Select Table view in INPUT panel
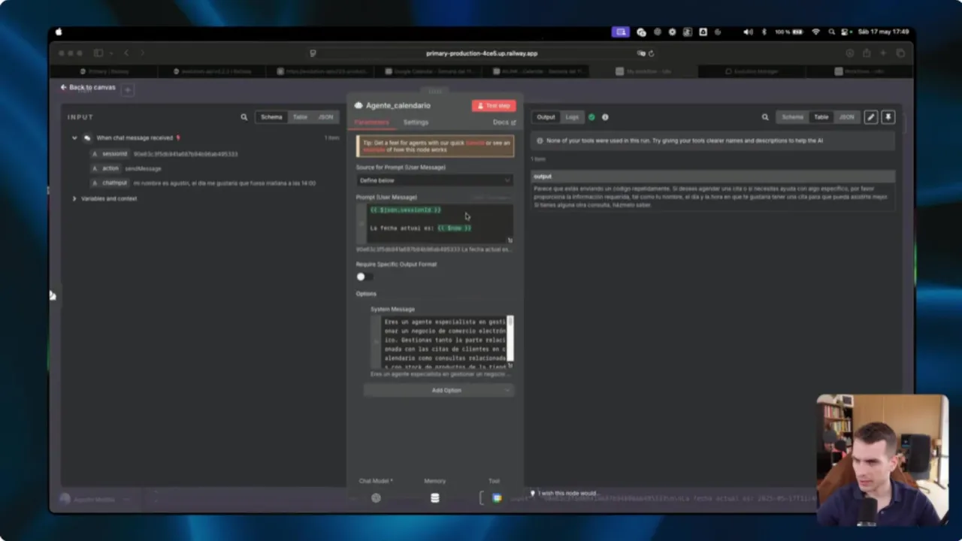 [300, 117]
